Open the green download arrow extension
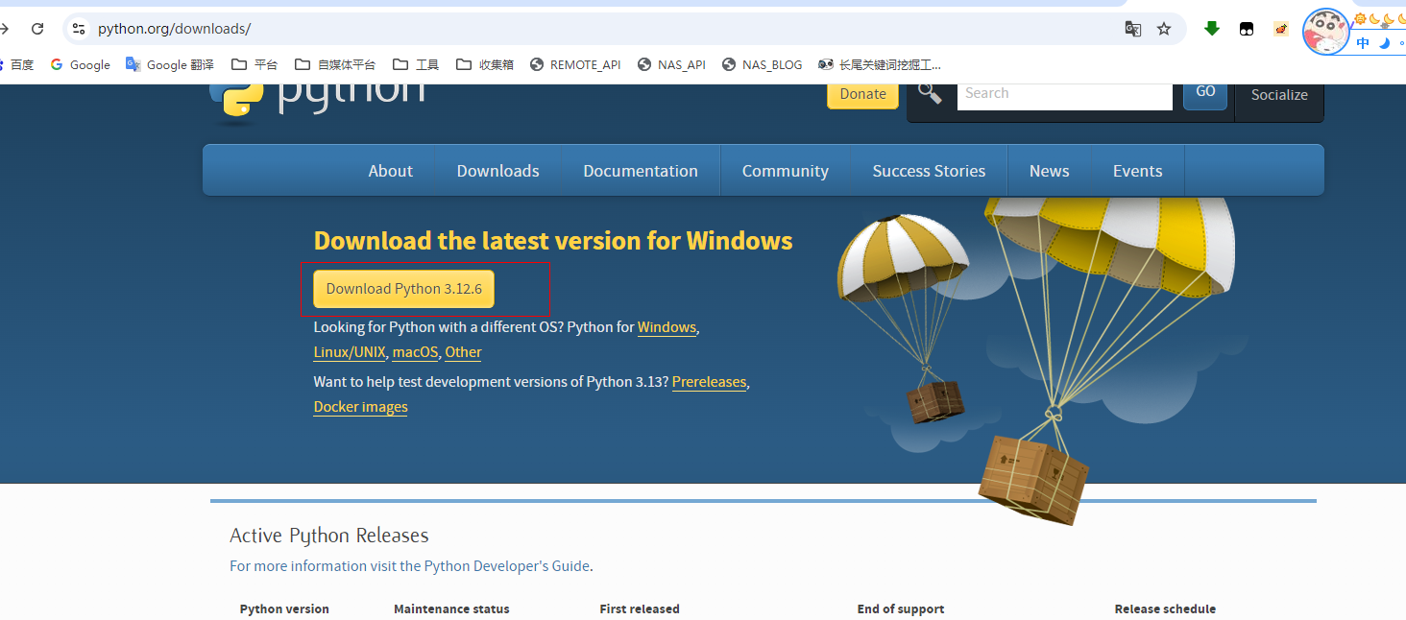This screenshot has width=1406, height=620. point(1212,29)
